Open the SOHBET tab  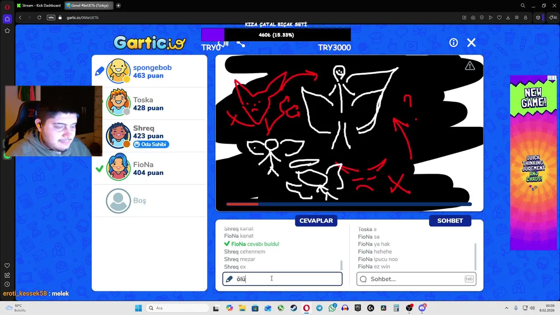[450, 220]
